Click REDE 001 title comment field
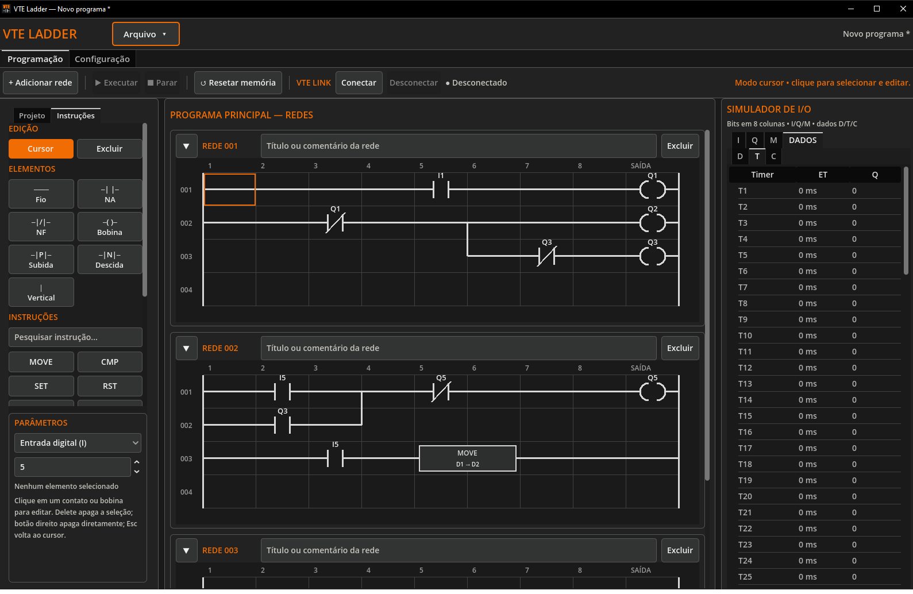Image resolution: width=913 pixels, height=594 pixels. coord(459,146)
